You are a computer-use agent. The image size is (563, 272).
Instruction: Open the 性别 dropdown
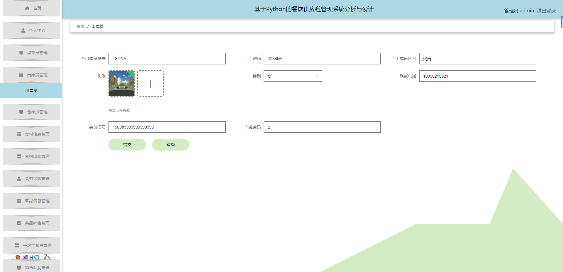click(293, 76)
